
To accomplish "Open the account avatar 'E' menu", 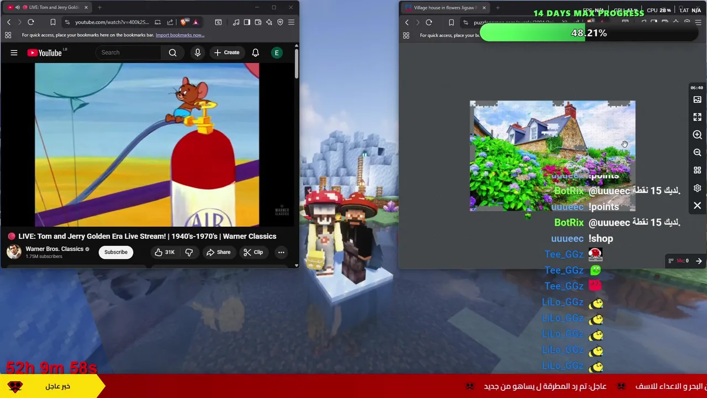I will pos(277,53).
